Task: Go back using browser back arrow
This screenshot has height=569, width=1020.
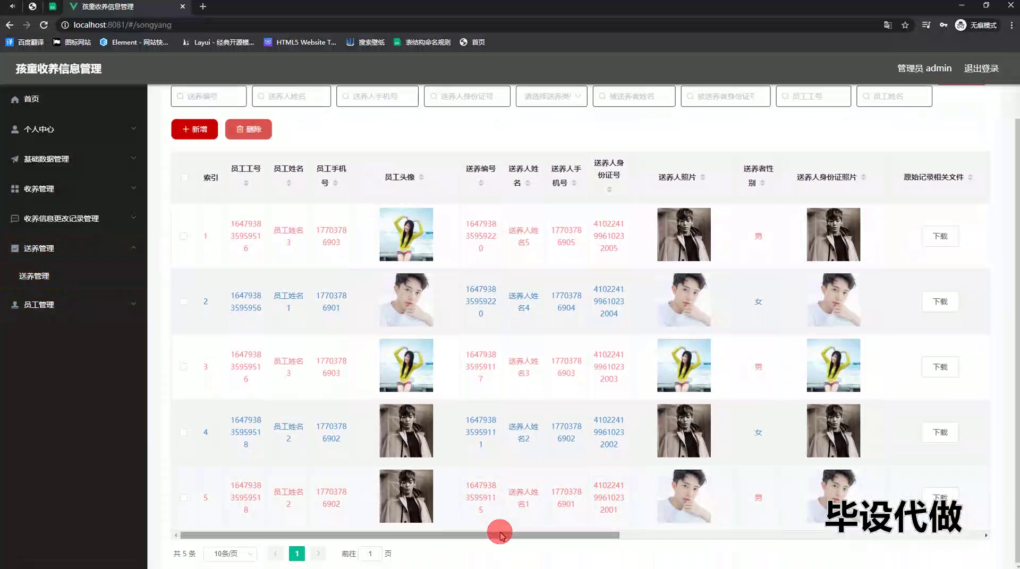Action: 10,25
